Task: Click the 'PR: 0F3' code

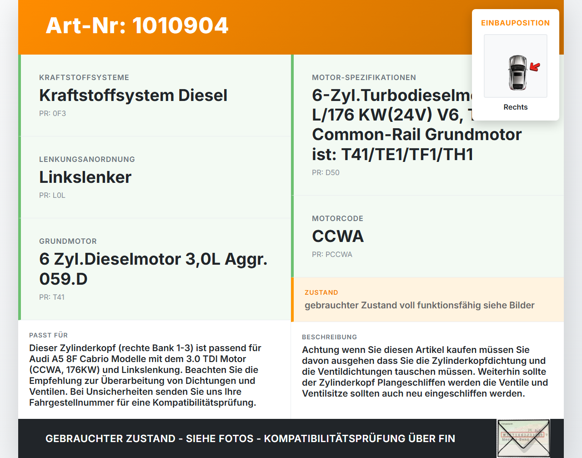Action: [x=52, y=113]
